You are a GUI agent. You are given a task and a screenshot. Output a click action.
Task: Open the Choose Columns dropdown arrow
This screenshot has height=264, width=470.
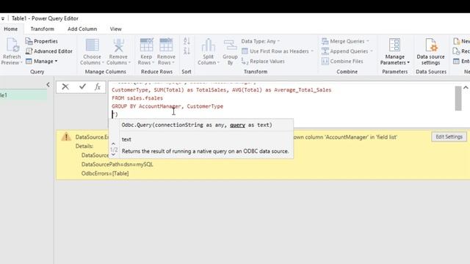tap(103, 62)
